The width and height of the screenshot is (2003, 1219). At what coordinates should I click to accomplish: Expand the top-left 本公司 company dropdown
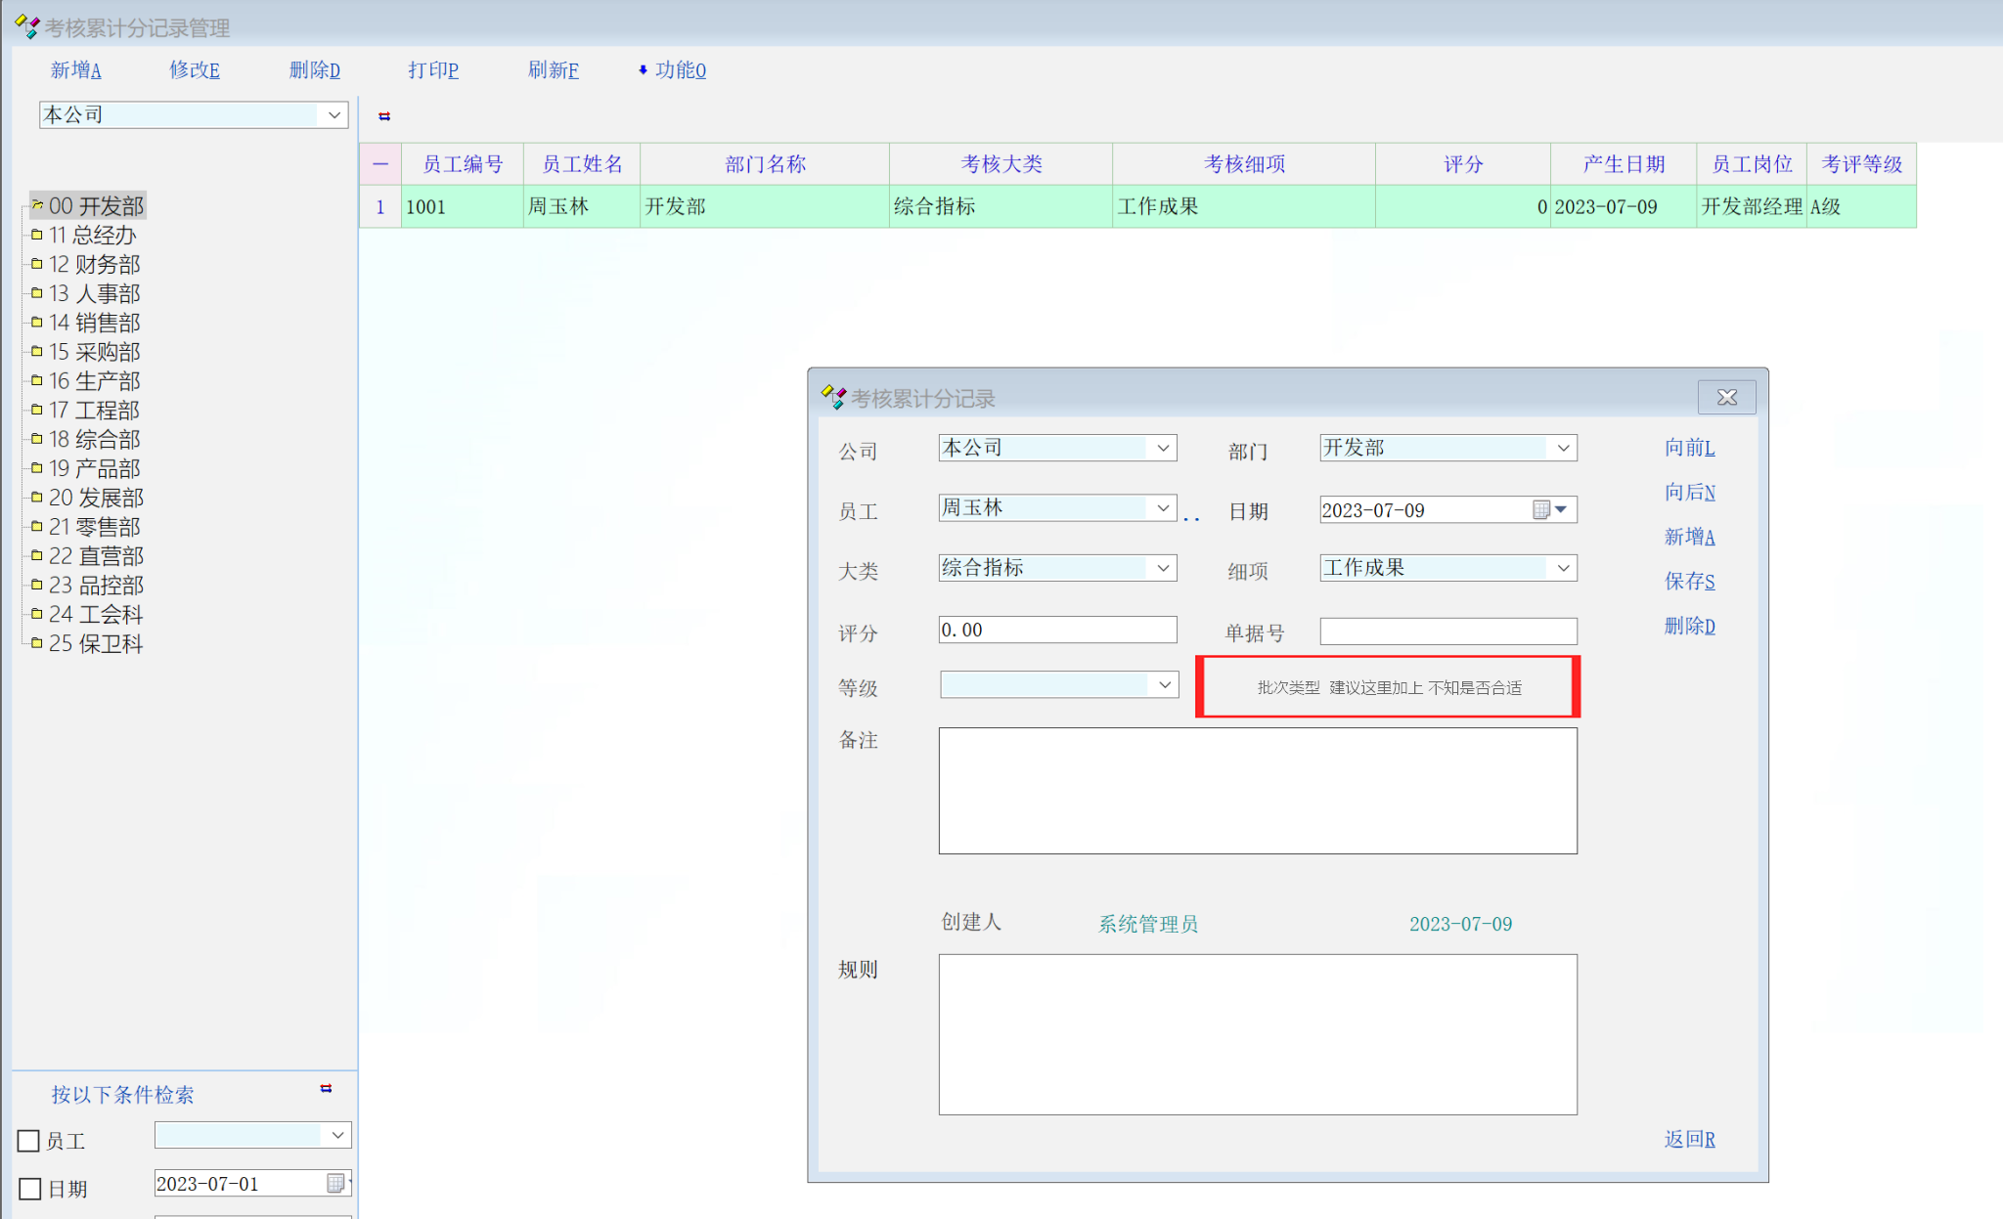(334, 115)
